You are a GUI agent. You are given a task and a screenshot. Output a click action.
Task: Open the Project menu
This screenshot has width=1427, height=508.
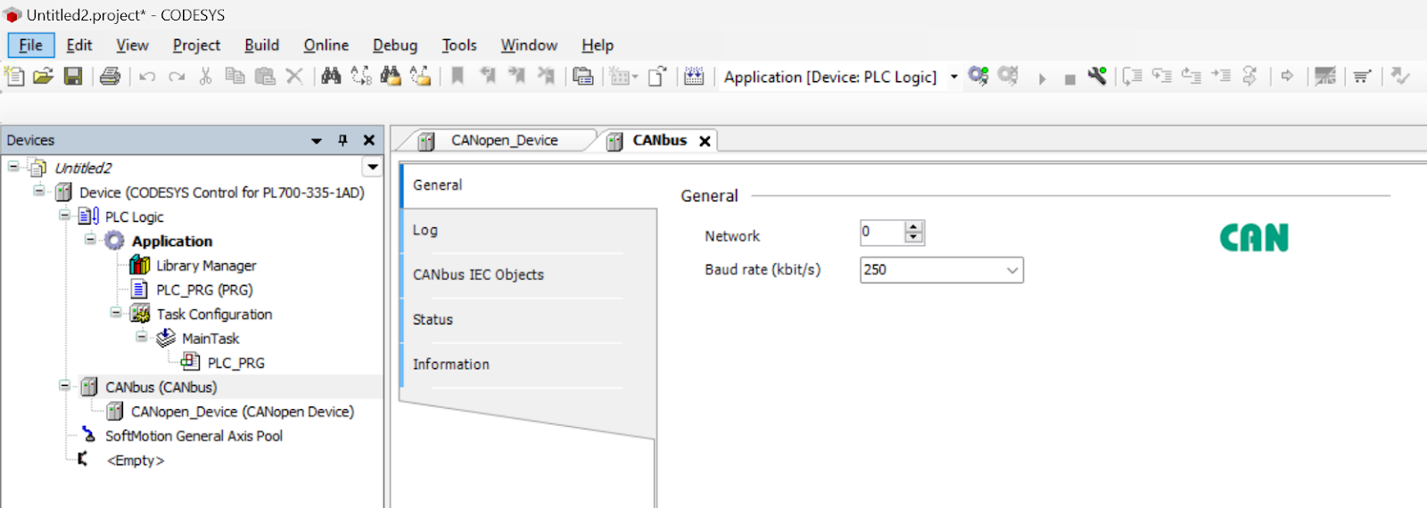coord(196,45)
